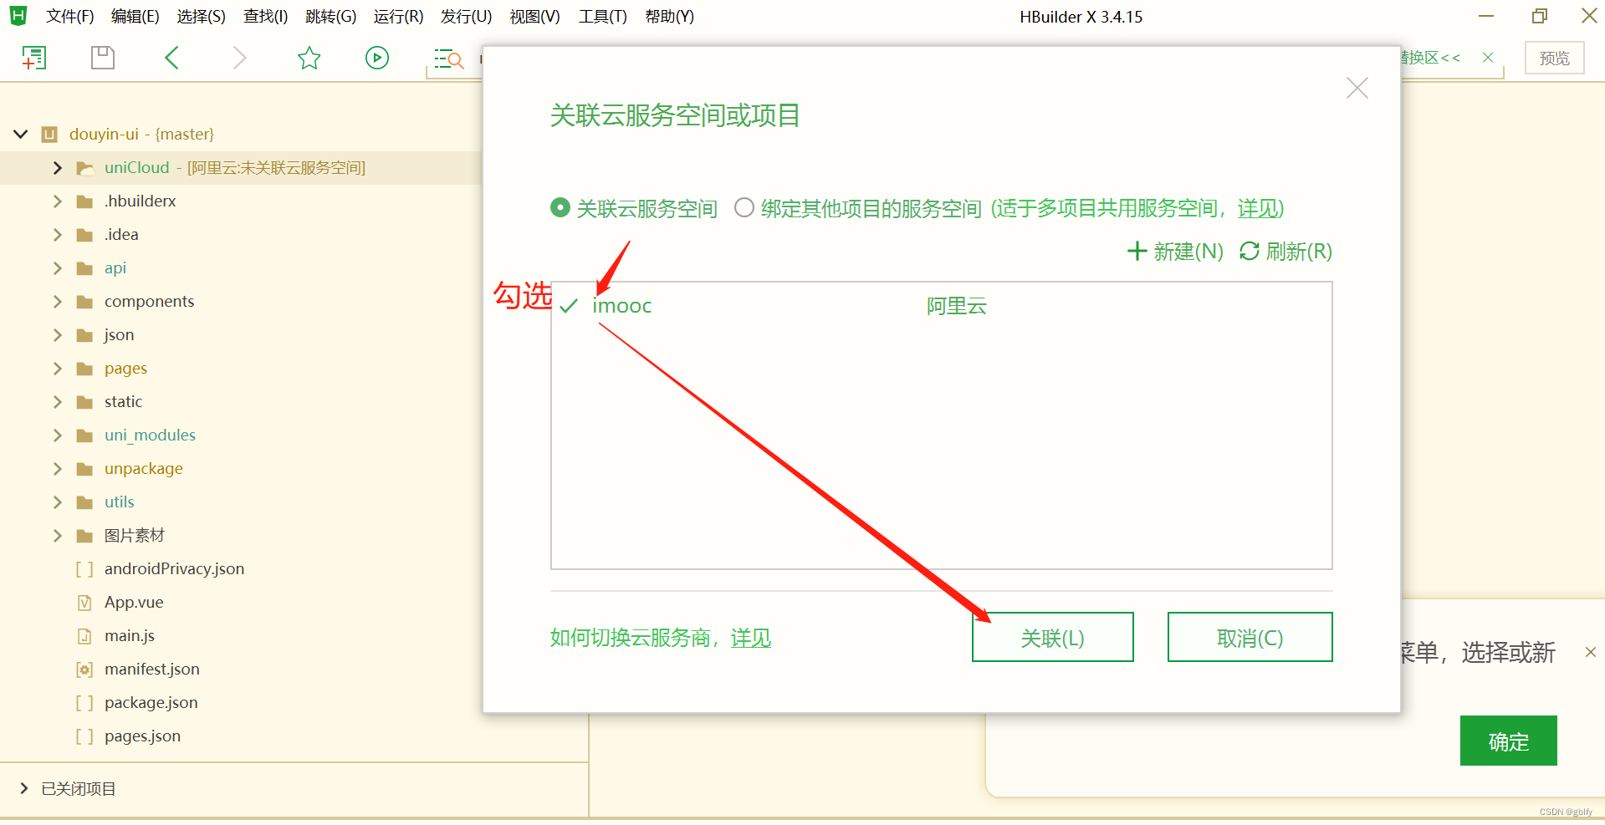Click the manifest.json file icon
Image resolution: width=1605 pixels, height=825 pixels.
[84, 670]
